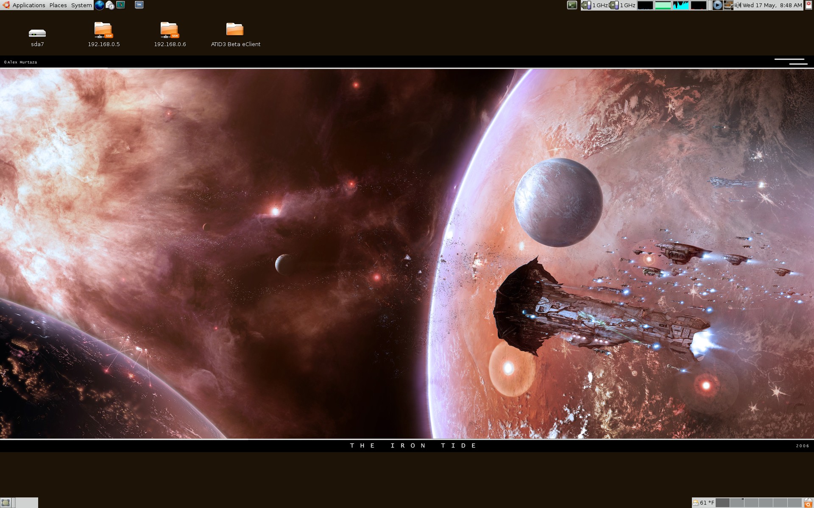Image resolution: width=814 pixels, height=508 pixels.
Task: Open the Applications menu
Action: pyautogui.click(x=28, y=5)
